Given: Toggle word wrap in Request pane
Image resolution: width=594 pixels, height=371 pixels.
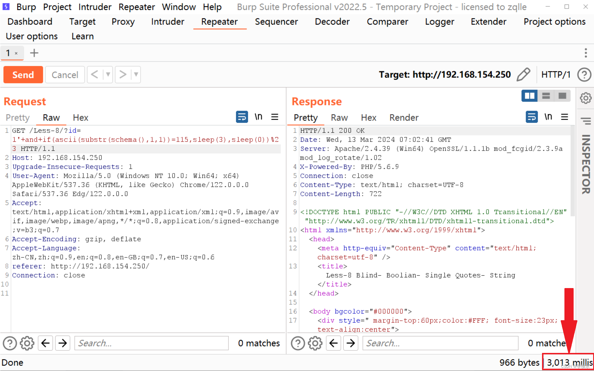Looking at the screenshot, I should [242, 117].
